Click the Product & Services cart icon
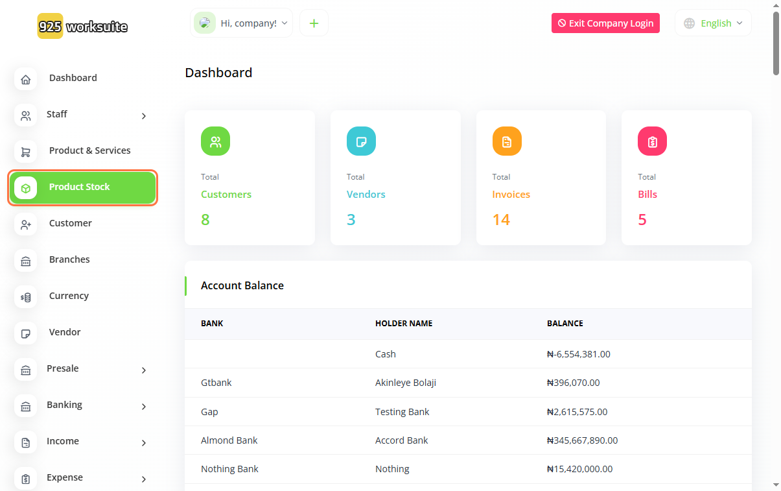This screenshot has height=491, width=781. [25, 152]
